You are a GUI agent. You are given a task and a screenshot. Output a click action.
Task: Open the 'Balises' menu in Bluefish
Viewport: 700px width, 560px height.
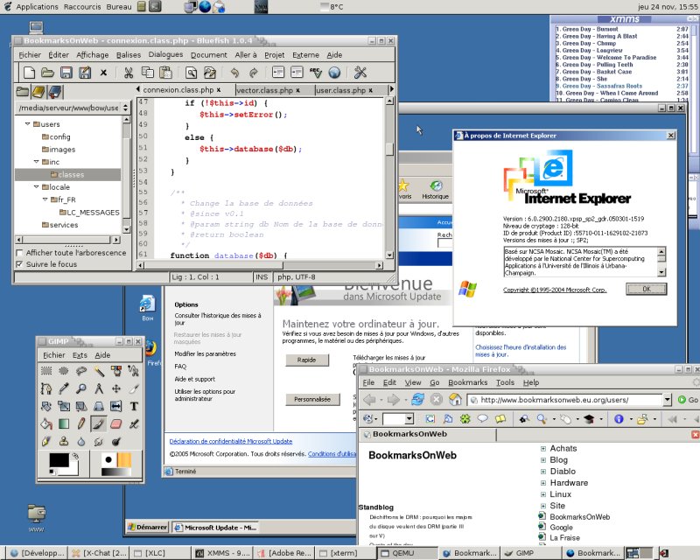coord(129,54)
